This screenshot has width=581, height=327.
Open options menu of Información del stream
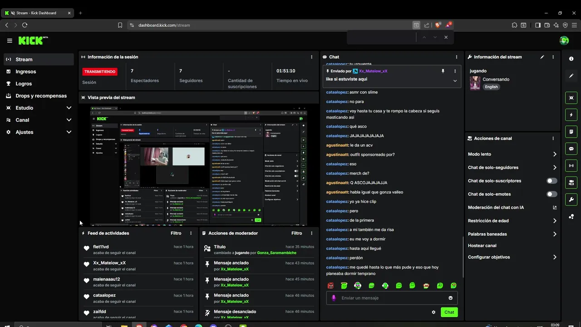[x=553, y=57]
